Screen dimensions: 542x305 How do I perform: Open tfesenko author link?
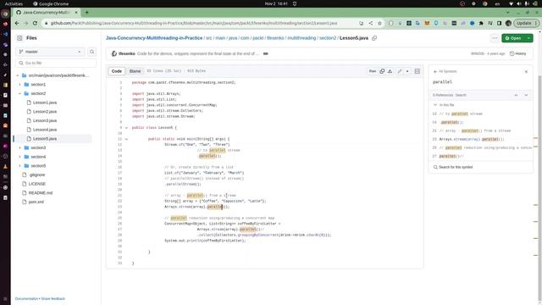click(126, 53)
